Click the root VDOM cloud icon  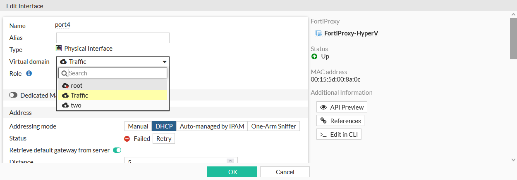(x=65, y=86)
